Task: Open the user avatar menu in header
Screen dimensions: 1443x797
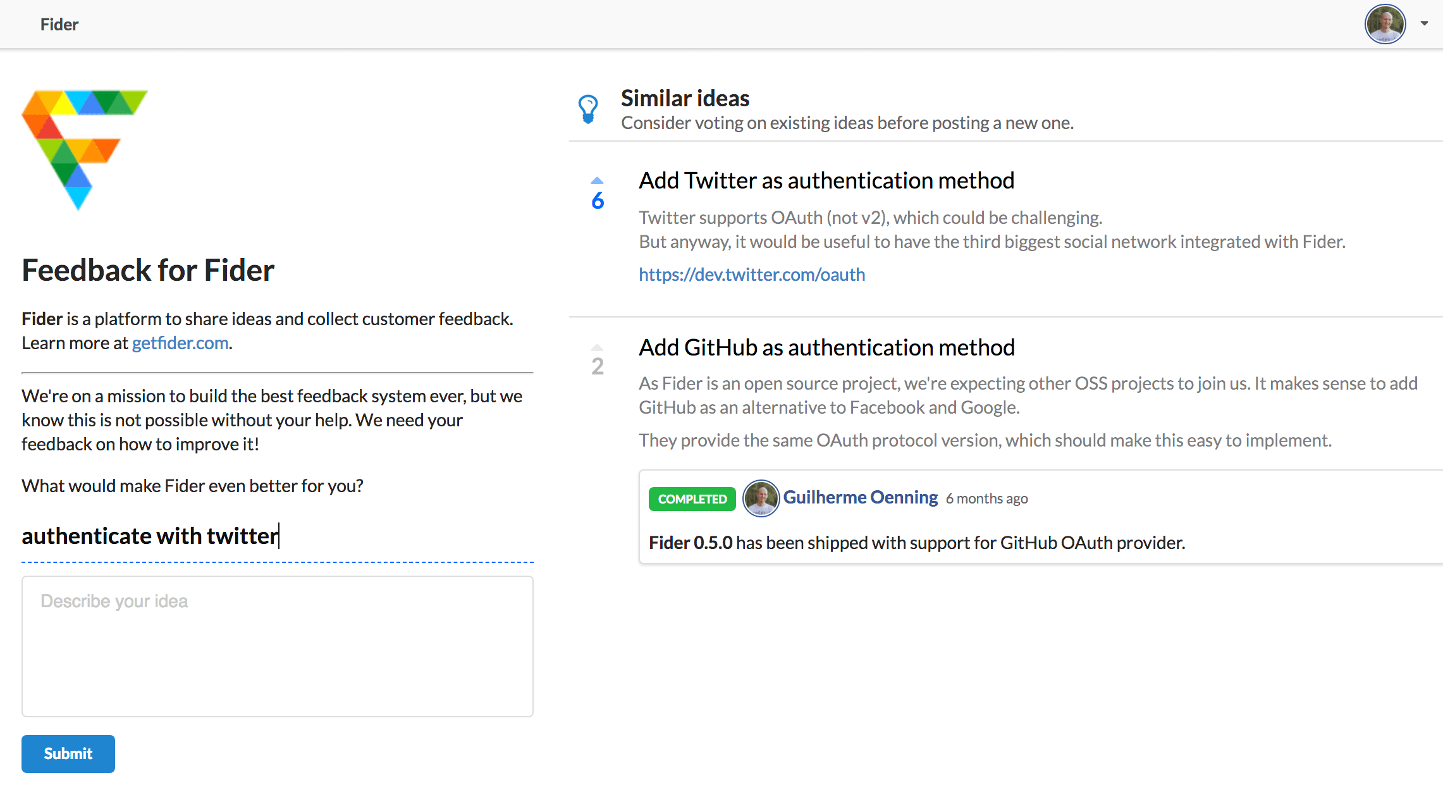Action: (x=1385, y=24)
